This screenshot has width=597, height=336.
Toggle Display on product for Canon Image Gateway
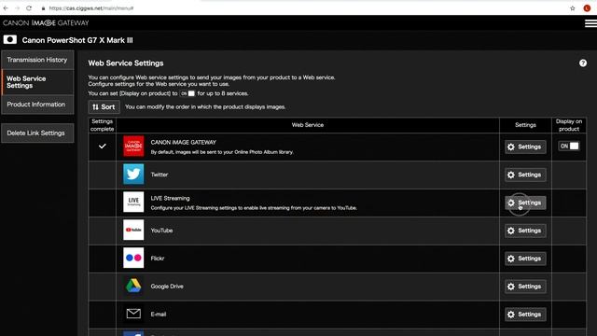tap(569, 147)
